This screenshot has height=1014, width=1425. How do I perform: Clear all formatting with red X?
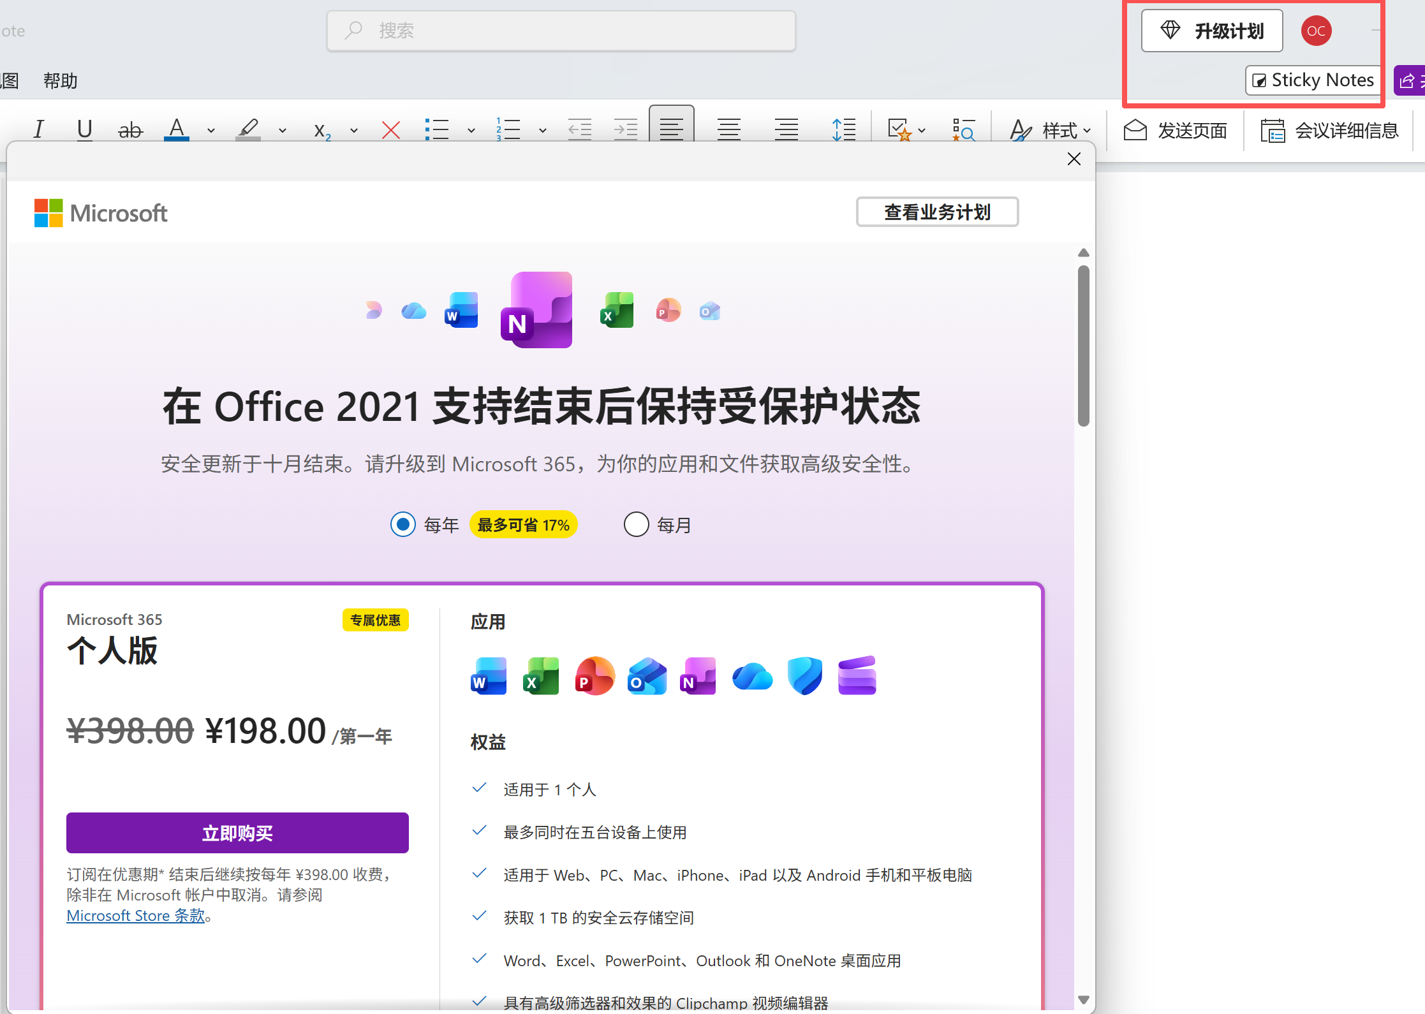coord(390,129)
